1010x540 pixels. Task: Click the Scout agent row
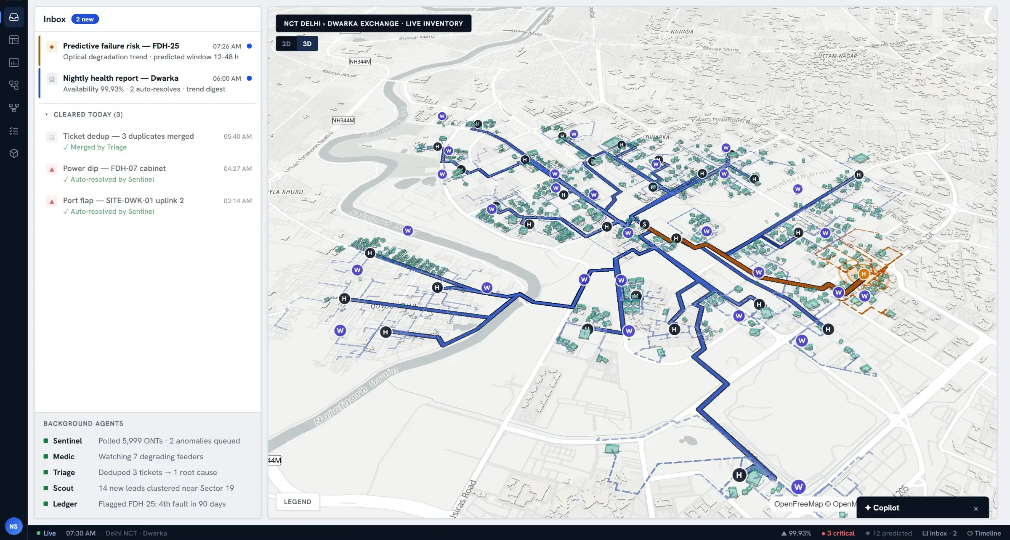click(x=148, y=488)
